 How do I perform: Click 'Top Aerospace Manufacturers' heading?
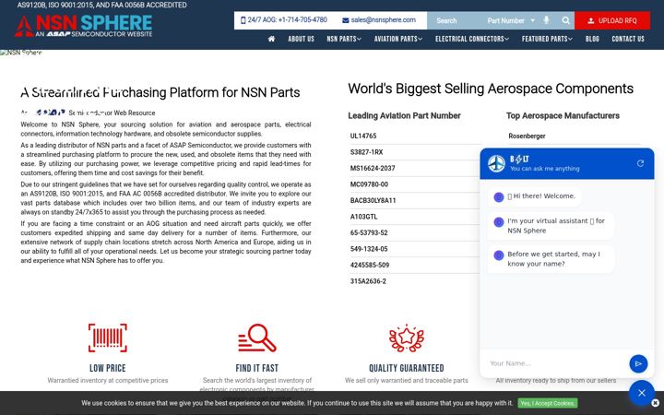pyautogui.click(x=563, y=115)
